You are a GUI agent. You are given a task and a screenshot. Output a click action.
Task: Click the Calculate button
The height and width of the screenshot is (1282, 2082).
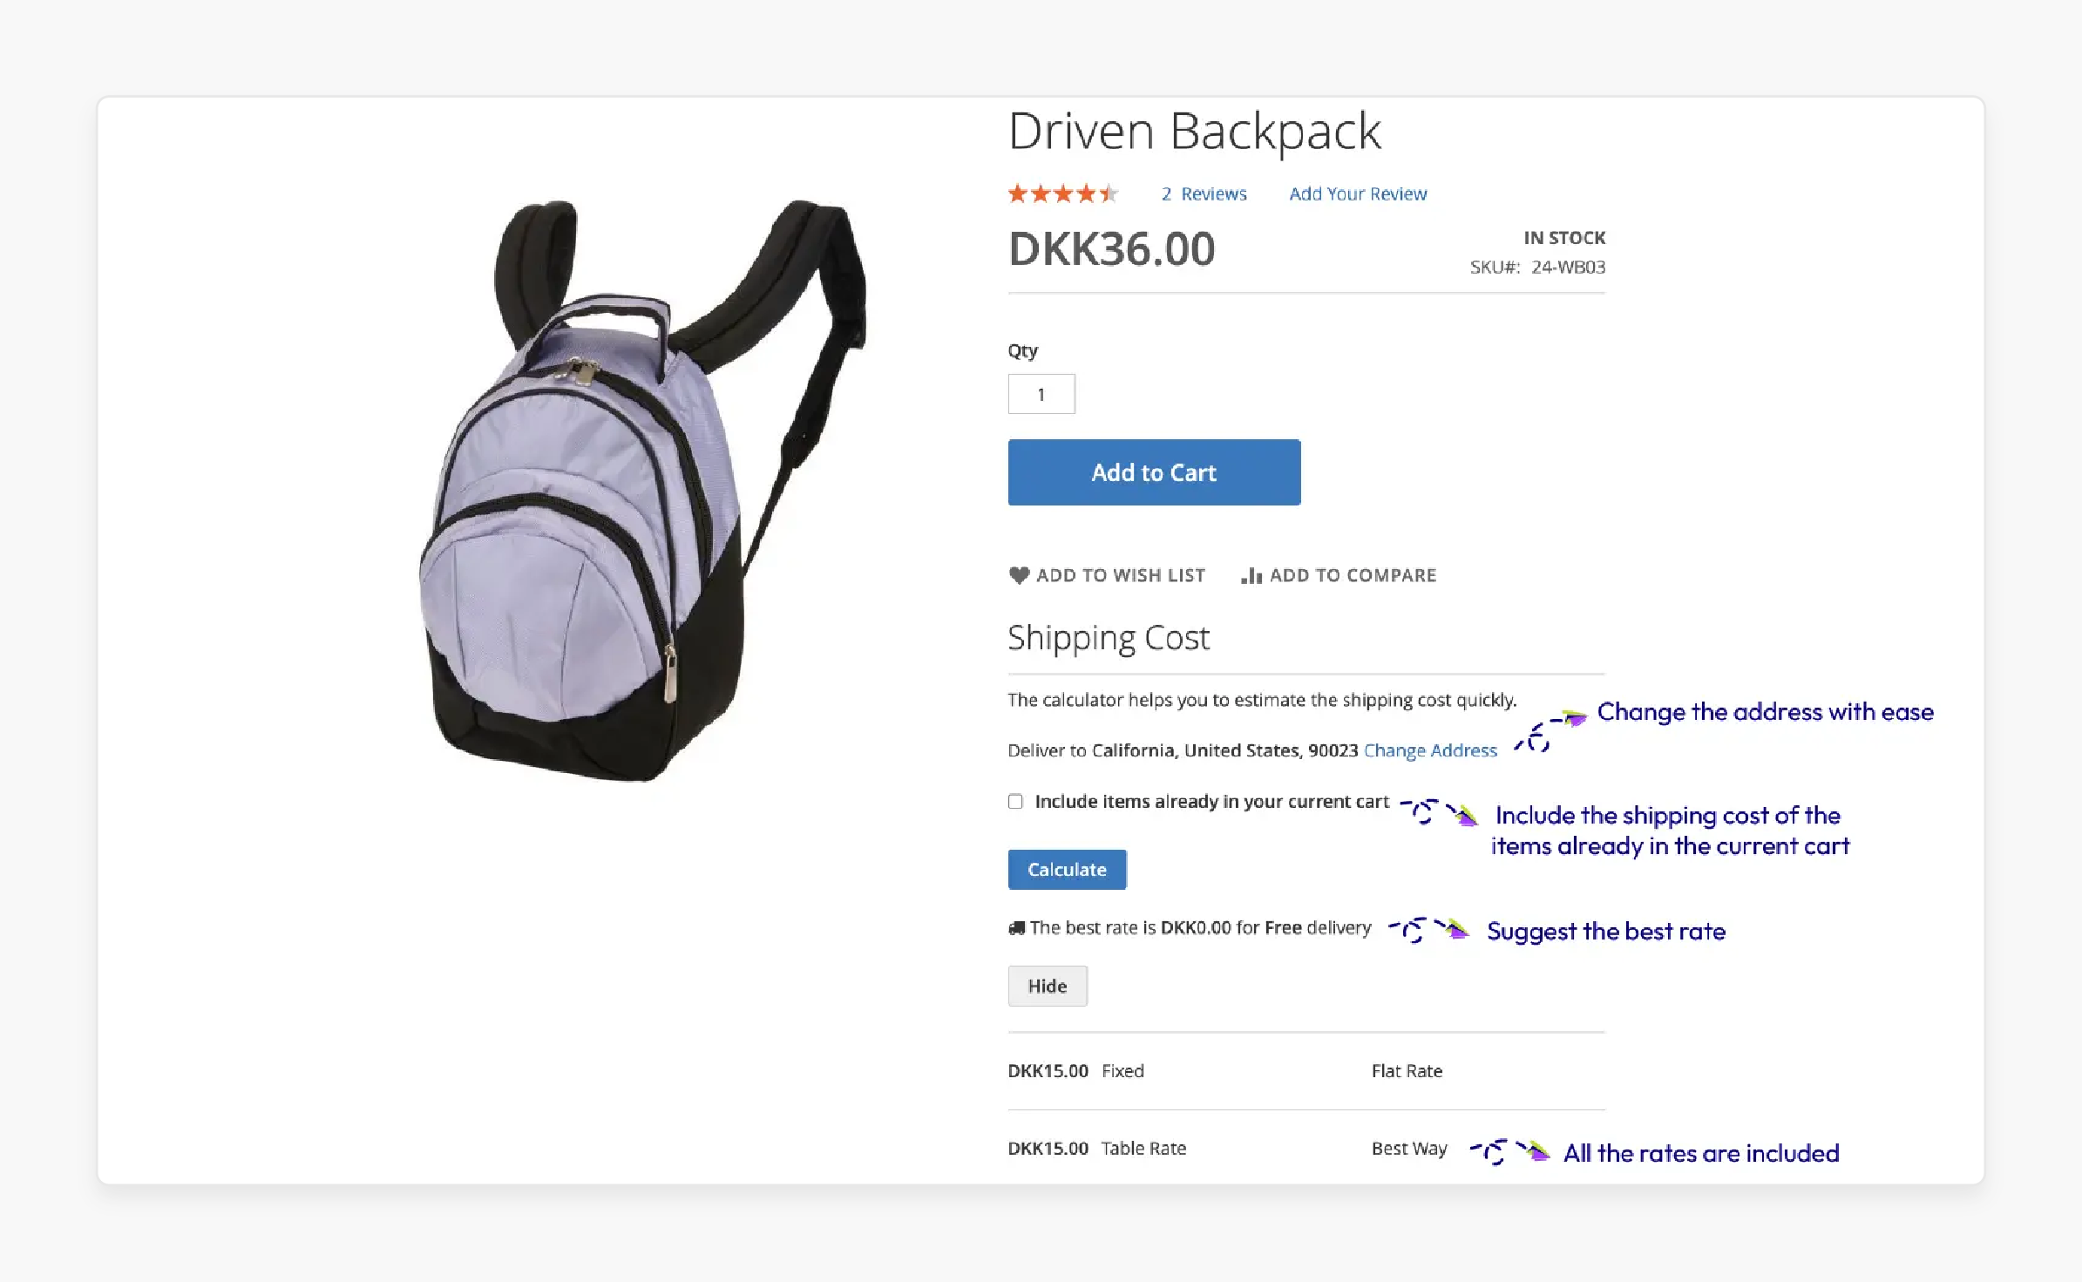[1067, 869]
